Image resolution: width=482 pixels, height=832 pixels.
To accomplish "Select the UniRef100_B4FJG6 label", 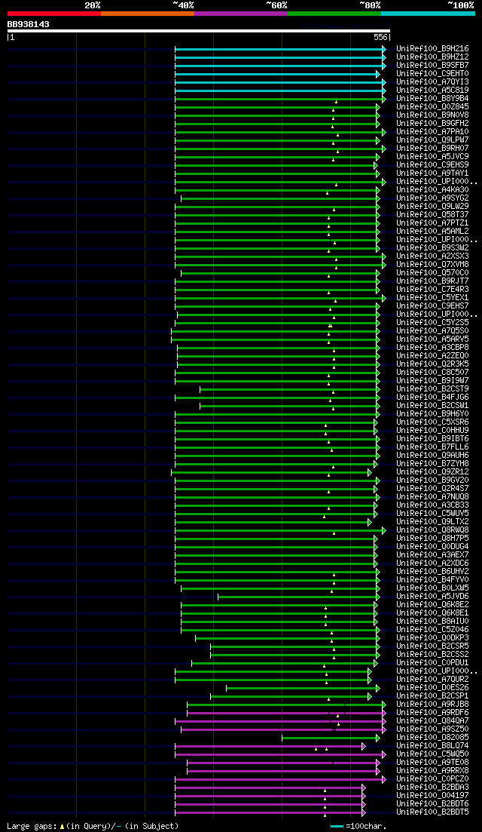I will (x=432, y=397).
